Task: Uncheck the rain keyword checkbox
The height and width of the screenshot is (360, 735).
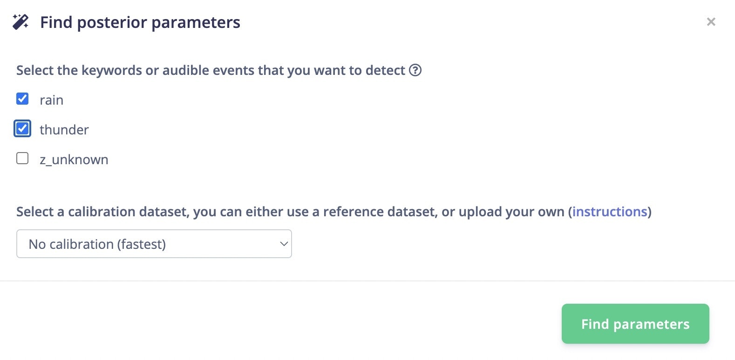Action: (x=22, y=99)
